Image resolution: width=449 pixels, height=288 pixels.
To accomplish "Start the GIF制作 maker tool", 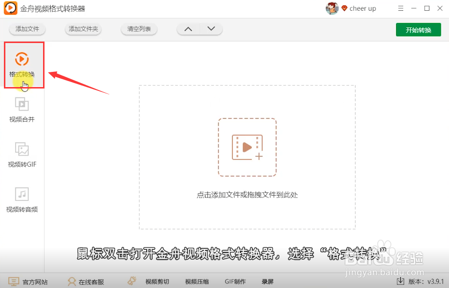I will (x=235, y=281).
